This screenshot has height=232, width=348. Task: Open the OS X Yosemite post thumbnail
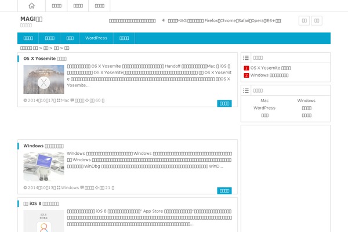[x=43, y=79]
